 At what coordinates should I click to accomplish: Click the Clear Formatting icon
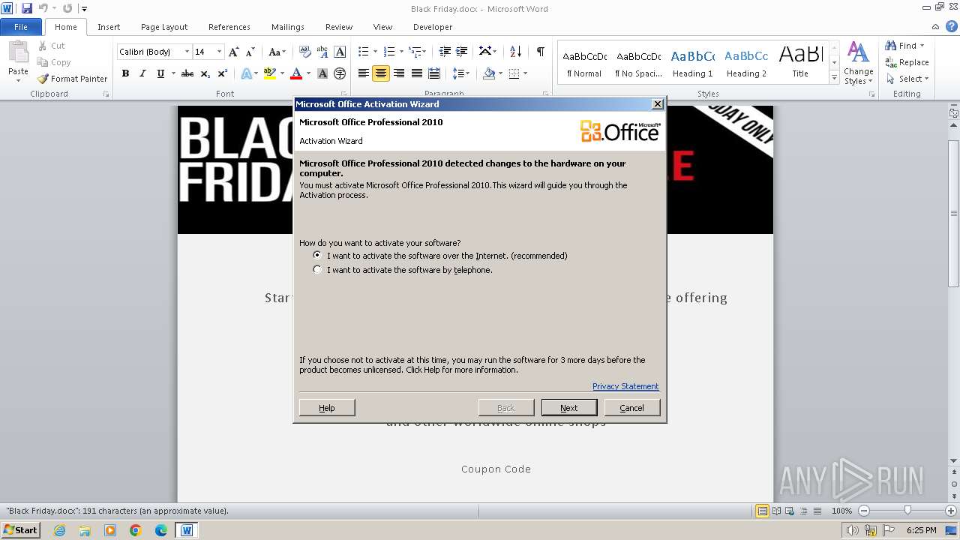(x=305, y=52)
